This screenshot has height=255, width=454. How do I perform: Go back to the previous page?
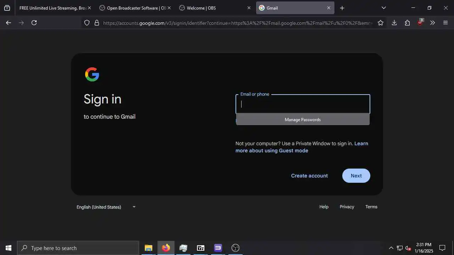point(9,23)
